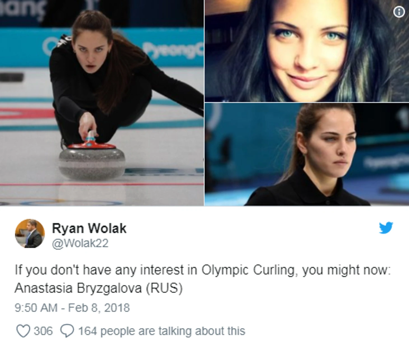The width and height of the screenshot is (409, 348).
Task: Click the 'Anastasia Bryzgalova (RUS)' text line
Action: pos(99,288)
